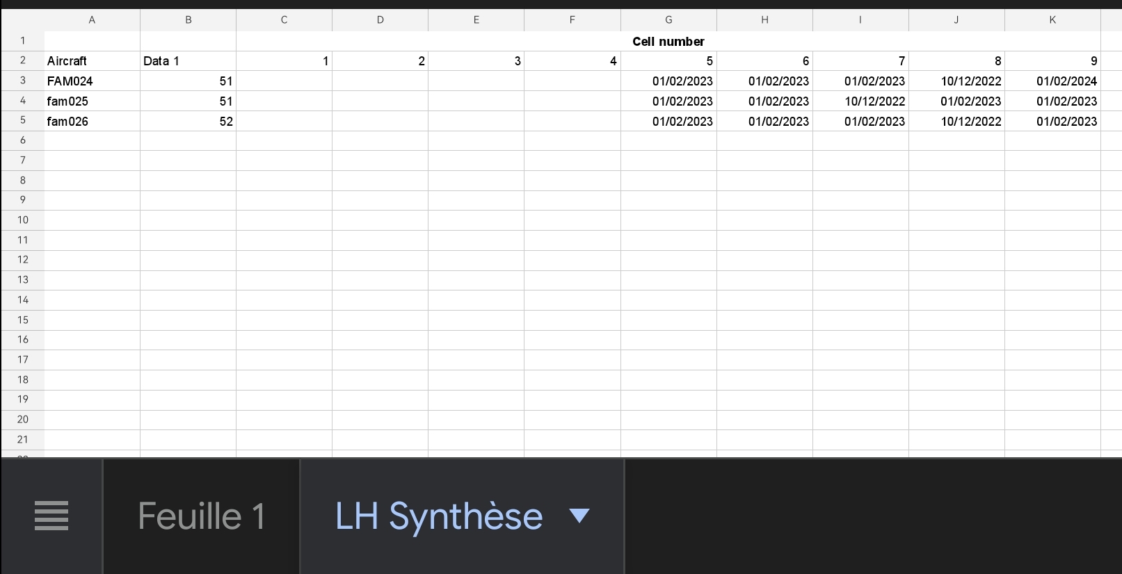Select column G header
The height and width of the screenshot is (574, 1122).
pyautogui.click(x=668, y=20)
